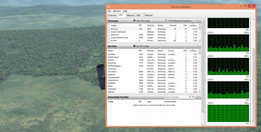The width and height of the screenshot is (261, 132).
Task: Collapse the Processes section
Action: click(198, 21)
